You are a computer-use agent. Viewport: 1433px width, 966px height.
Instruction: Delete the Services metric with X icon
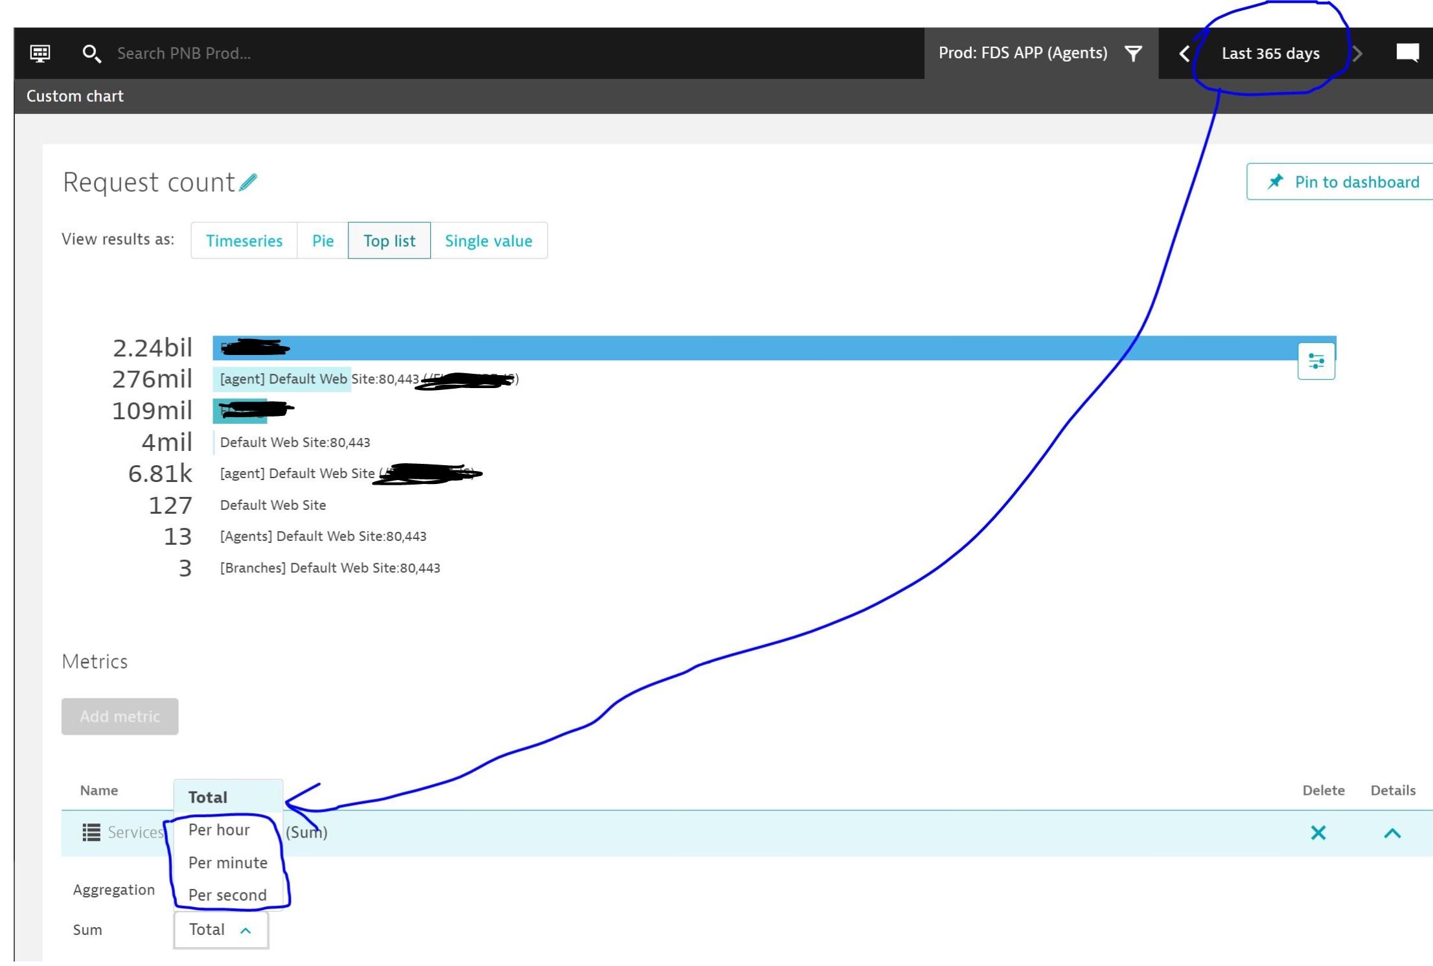point(1318,833)
